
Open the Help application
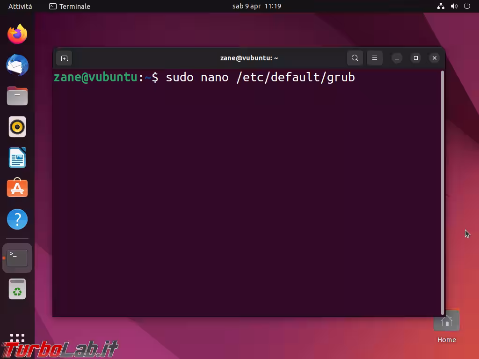[x=17, y=219]
